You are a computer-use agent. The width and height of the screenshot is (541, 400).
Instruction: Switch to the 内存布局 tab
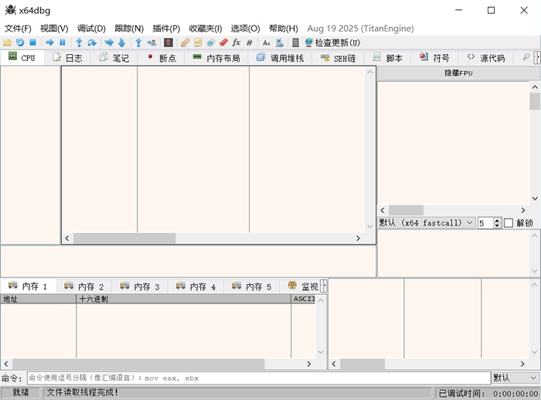[x=216, y=58]
